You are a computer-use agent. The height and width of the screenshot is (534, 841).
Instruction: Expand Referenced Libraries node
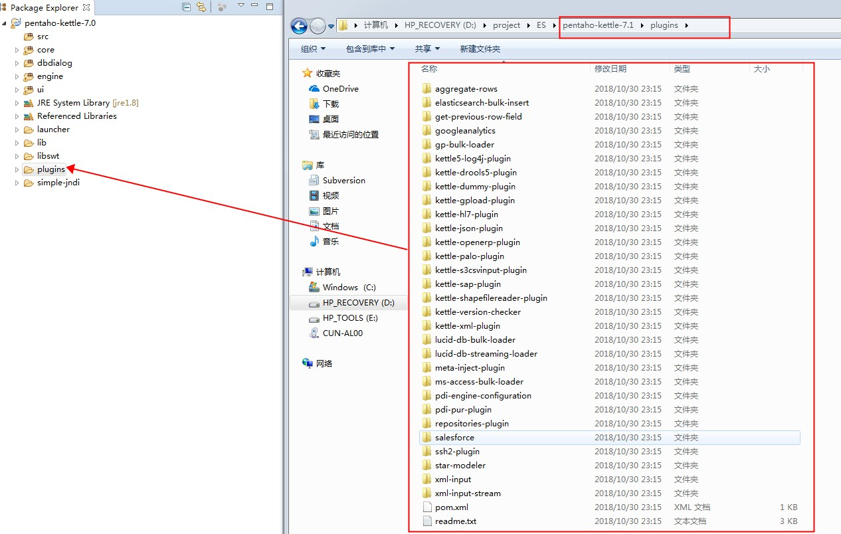click(x=17, y=116)
